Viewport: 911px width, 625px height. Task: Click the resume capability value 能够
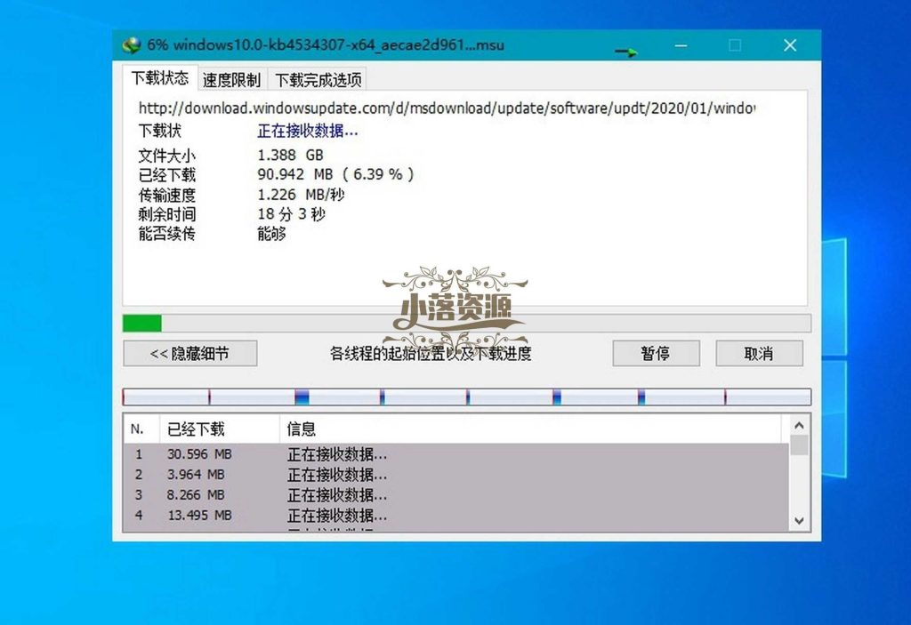coord(271,234)
